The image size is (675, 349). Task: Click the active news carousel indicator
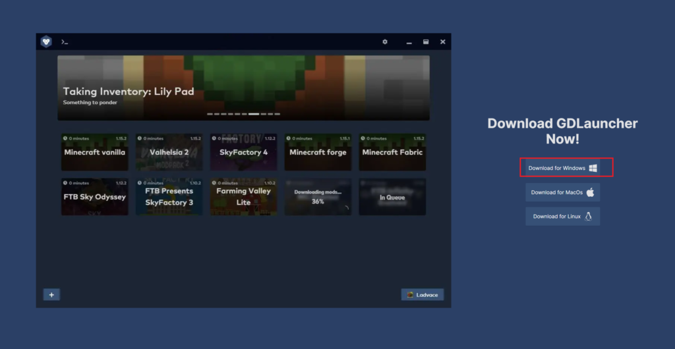point(254,114)
